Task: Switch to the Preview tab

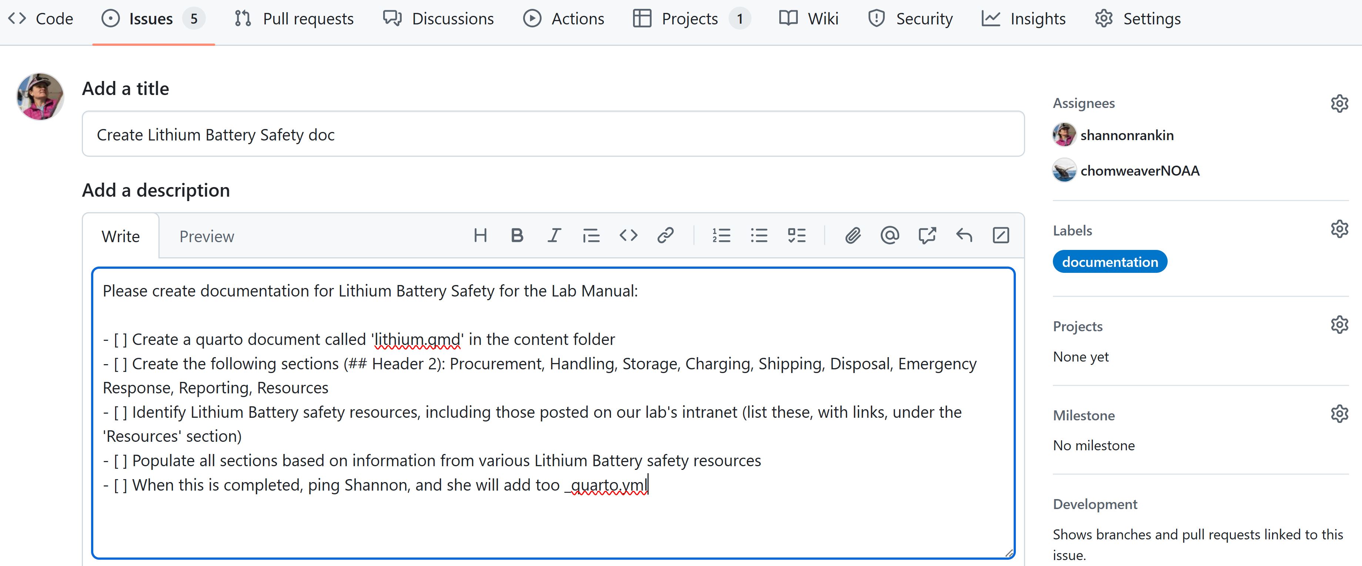Action: pyautogui.click(x=206, y=237)
